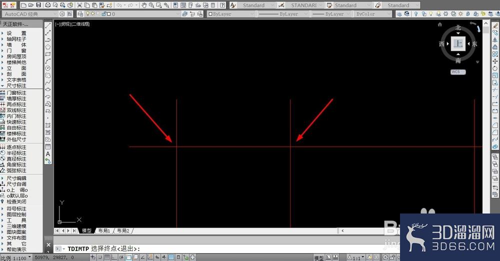500x261 pixels.
Task: Click the command line close X
Action: click(x=48, y=244)
